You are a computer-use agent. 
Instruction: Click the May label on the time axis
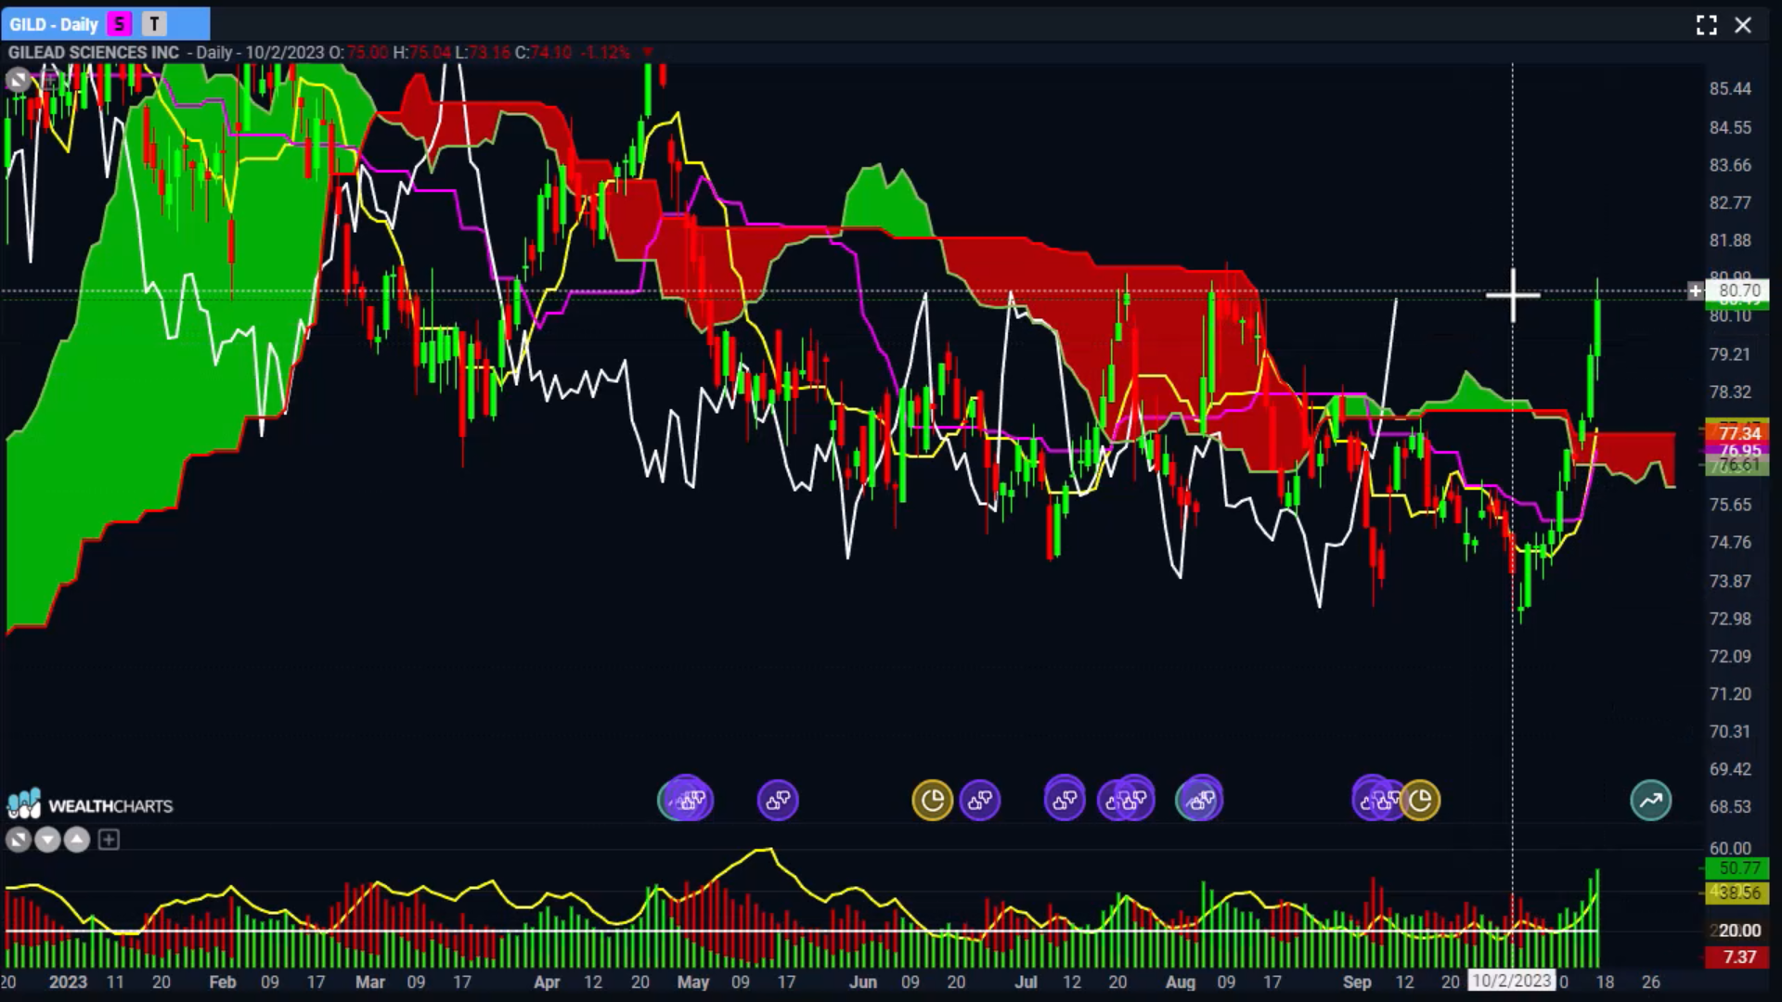click(693, 982)
